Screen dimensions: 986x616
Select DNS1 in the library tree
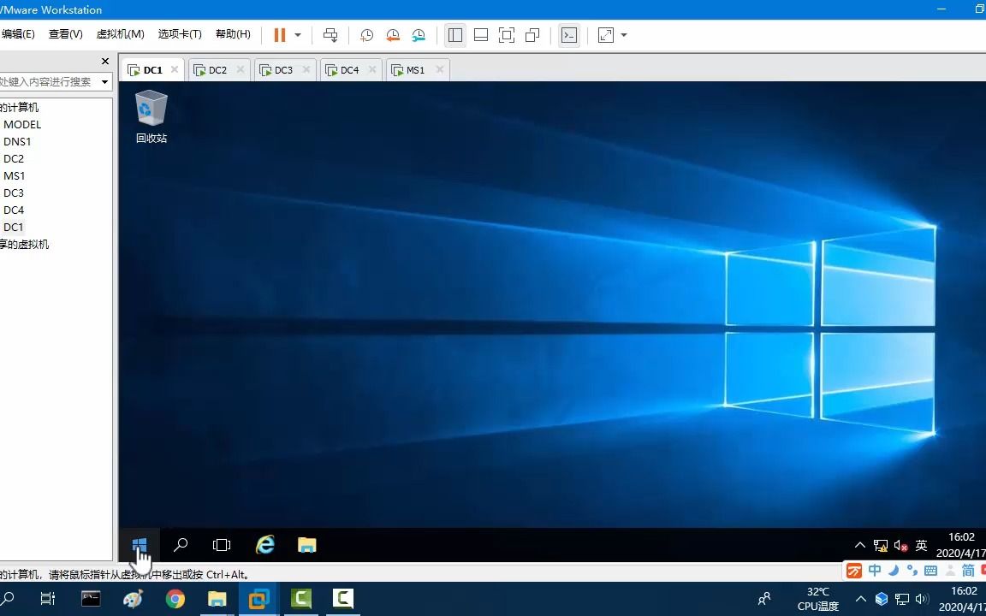17,142
